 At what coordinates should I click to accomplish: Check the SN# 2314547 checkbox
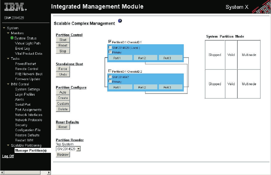point(110,76)
